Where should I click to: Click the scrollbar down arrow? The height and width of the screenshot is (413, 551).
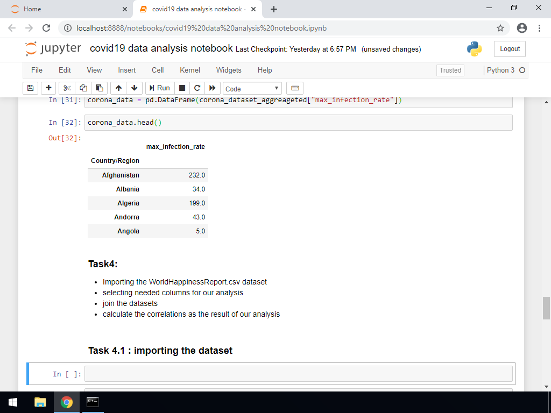coord(546,387)
